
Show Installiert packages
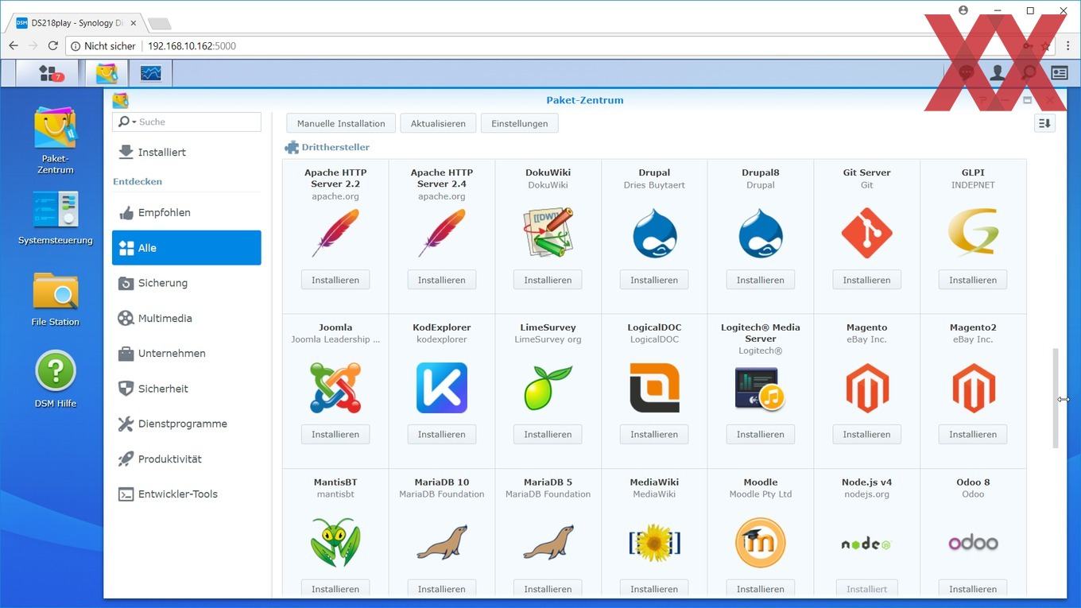pos(186,152)
